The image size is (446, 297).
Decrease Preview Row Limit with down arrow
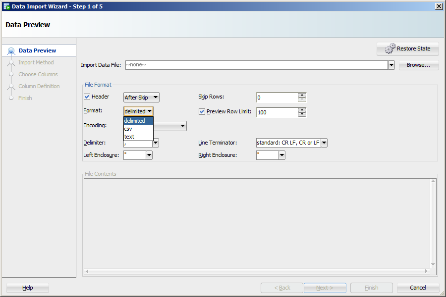(x=302, y=114)
